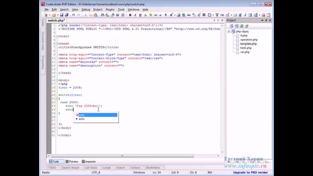The image size is (313, 176).
Task: Open the Edit menu
Action: tap(54, 10)
